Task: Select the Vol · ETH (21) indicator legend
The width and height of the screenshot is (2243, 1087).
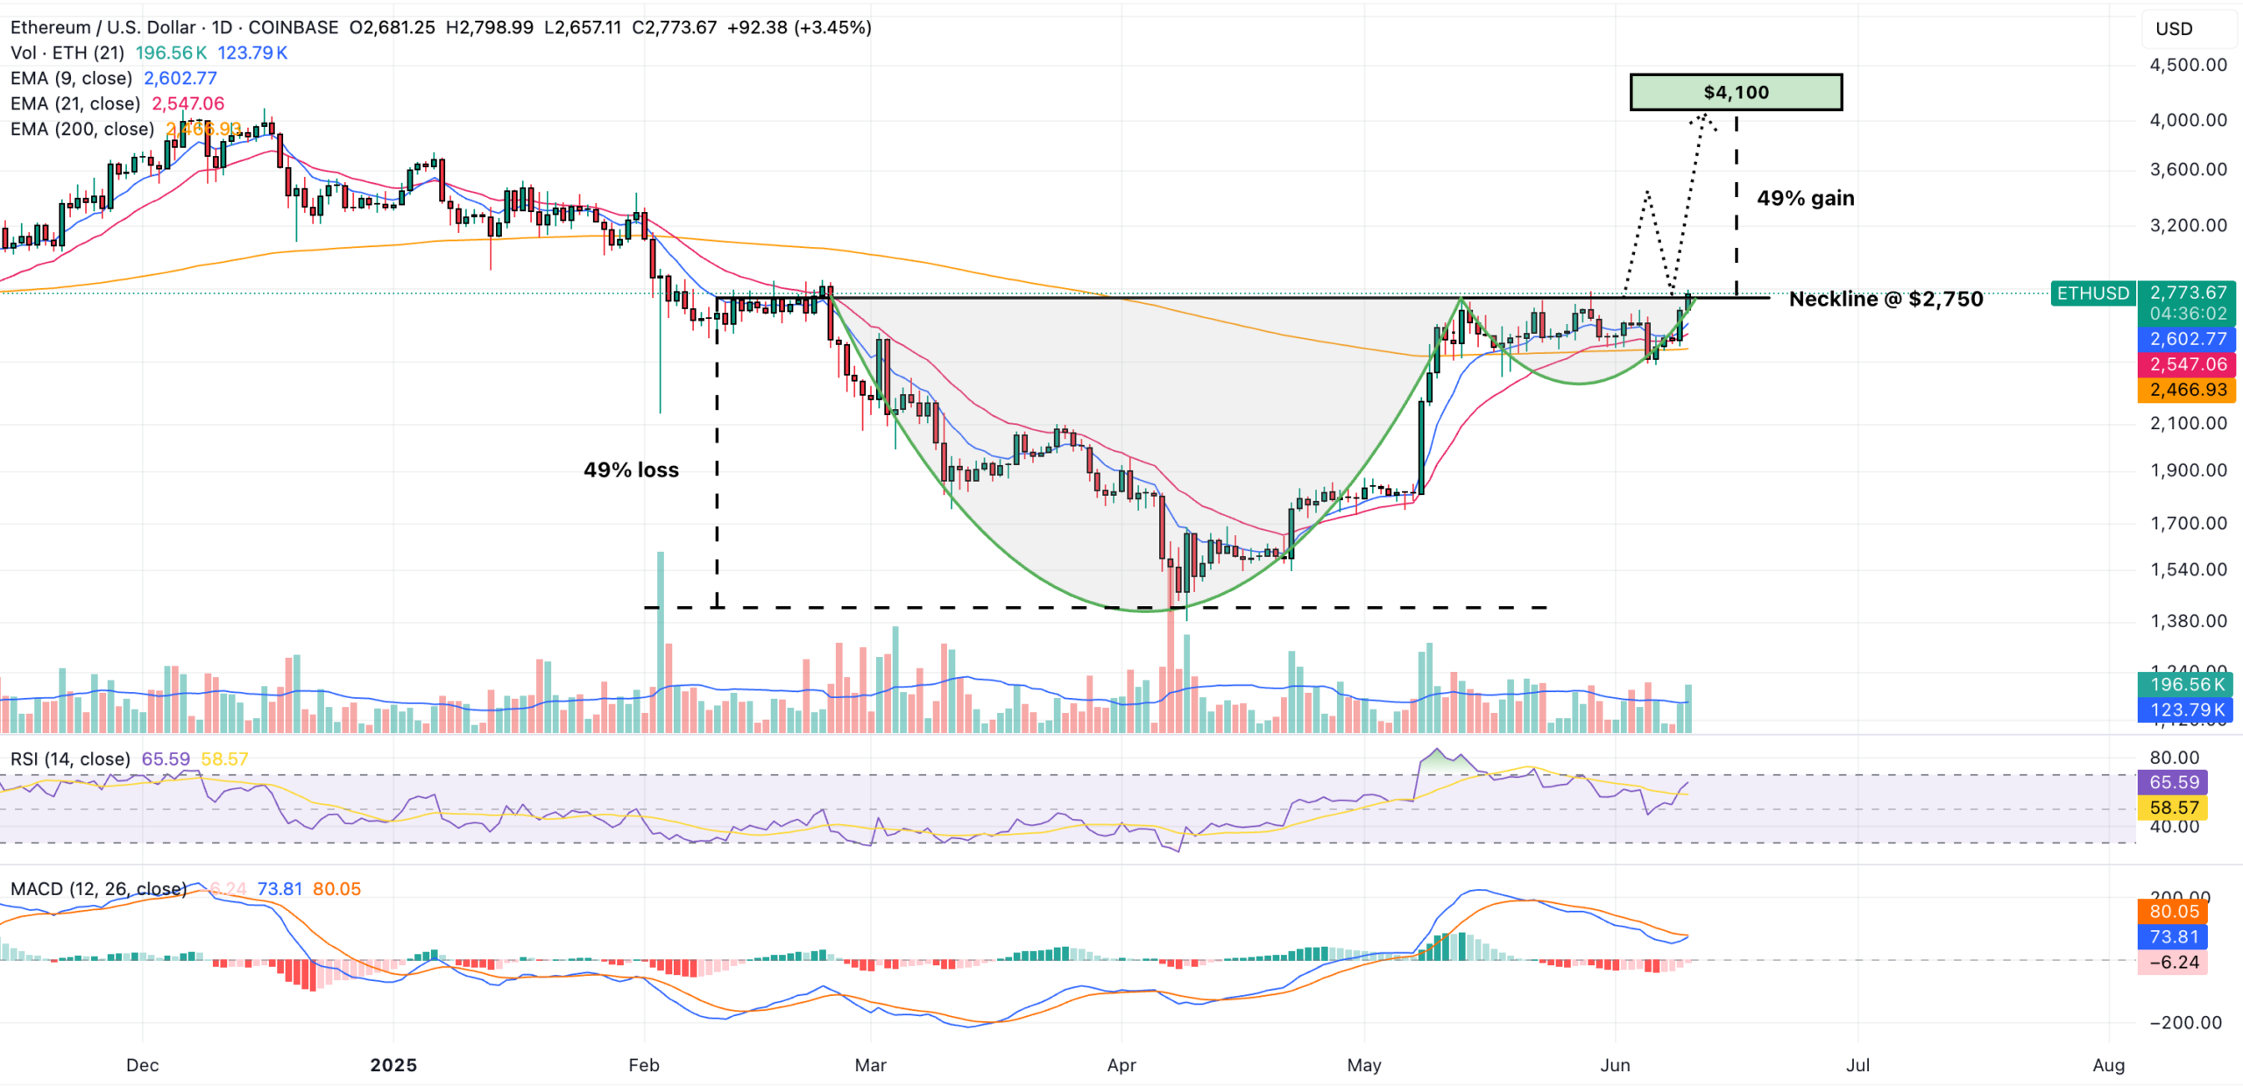Action: coord(67,53)
